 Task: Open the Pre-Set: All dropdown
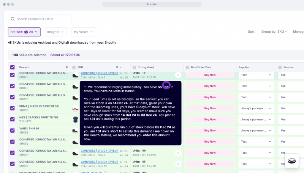24,32
